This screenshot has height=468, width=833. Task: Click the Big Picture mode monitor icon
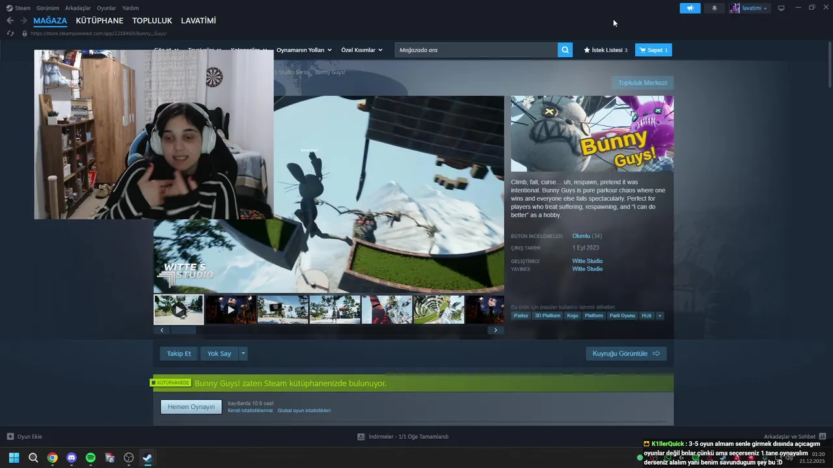pyautogui.click(x=781, y=8)
